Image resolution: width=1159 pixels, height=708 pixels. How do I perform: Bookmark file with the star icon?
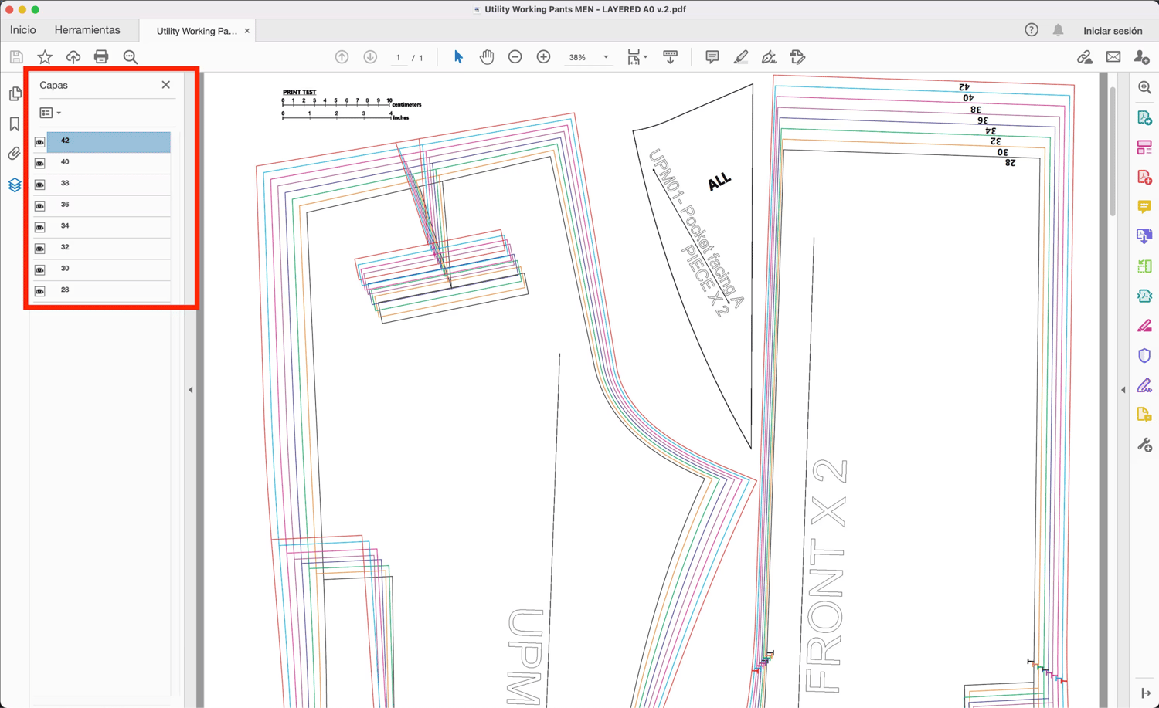coord(45,57)
